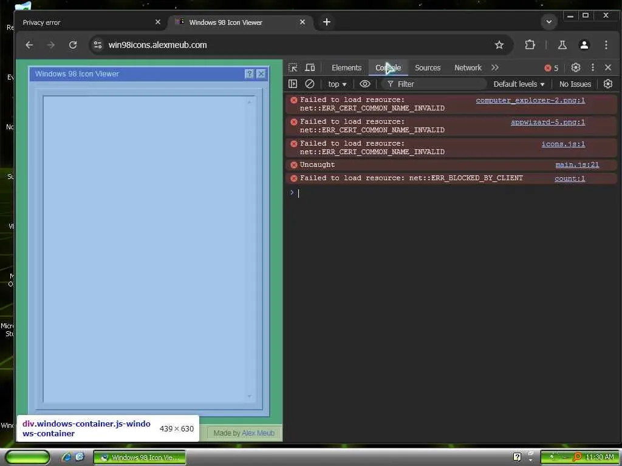The image size is (622, 466).
Task: Bookmark this page with the star icon
Action: 499,45
